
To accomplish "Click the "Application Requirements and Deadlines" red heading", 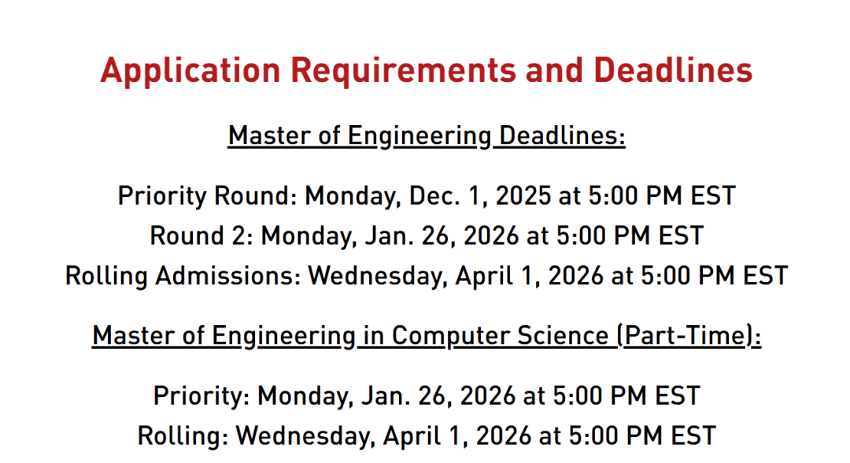I will click(426, 71).
